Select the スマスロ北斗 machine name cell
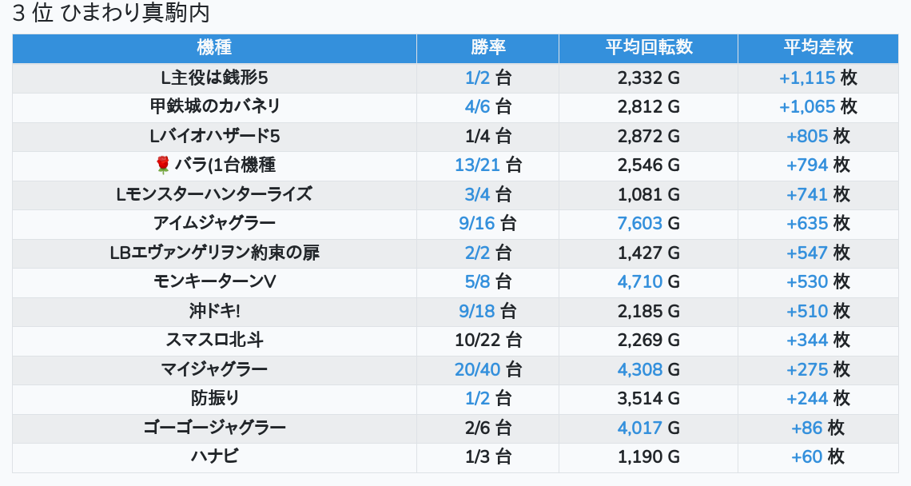 pyautogui.click(x=214, y=341)
